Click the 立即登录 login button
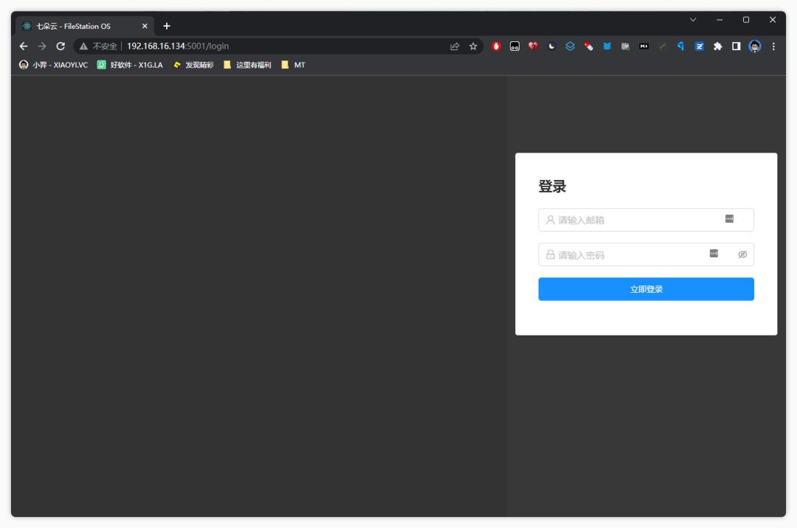Viewport: 797px width, 528px height. [646, 289]
